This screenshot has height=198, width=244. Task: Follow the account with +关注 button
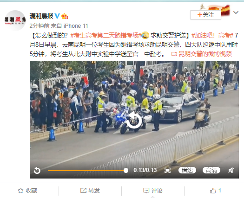[x=205, y=15]
